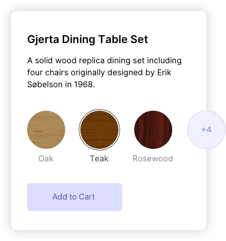Click "Table Set" in the heading

pos(123,39)
